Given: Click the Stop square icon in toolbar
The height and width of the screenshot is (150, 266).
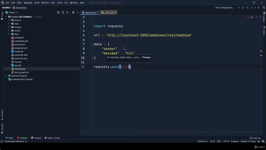Looking at the screenshot, I should (x=259, y=7).
